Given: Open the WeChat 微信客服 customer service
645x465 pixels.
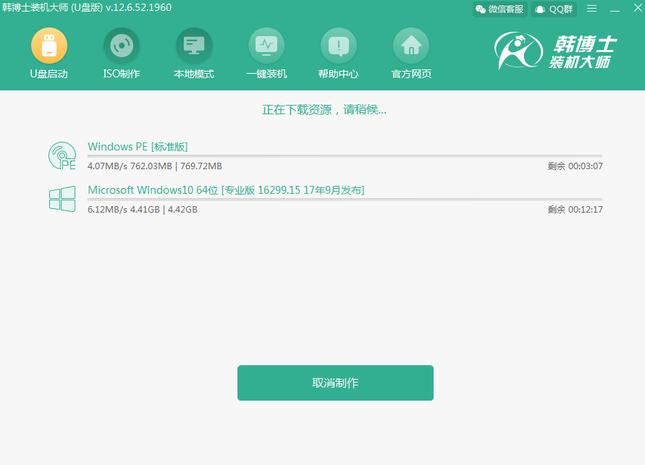Looking at the screenshot, I should point(499,9).
